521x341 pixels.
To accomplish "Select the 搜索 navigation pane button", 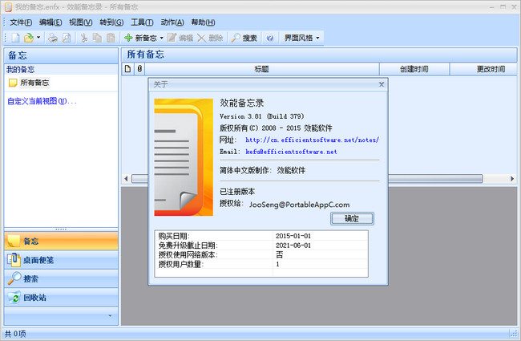I will 61,278.
